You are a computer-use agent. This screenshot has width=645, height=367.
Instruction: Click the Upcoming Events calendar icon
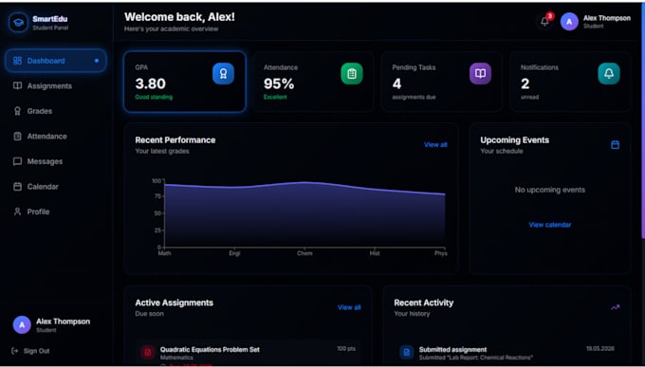615,145
